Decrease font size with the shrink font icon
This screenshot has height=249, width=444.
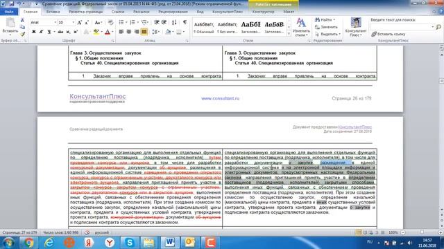[87, 22]
